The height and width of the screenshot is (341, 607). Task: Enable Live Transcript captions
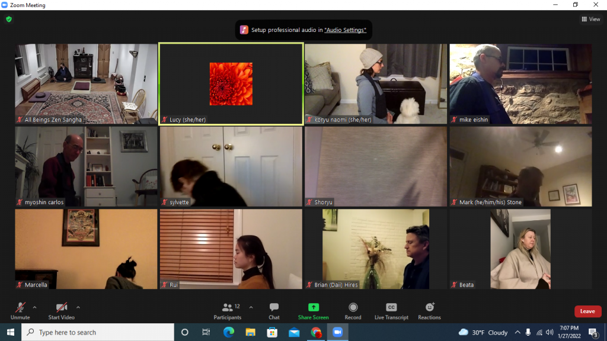(391, 311)
